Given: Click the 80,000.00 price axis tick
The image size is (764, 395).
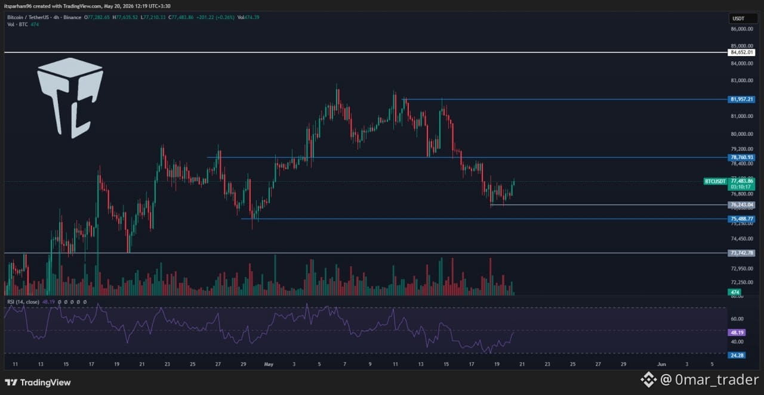Looking at the screenshot, I should pyautogui.click(x=741, y=134).
